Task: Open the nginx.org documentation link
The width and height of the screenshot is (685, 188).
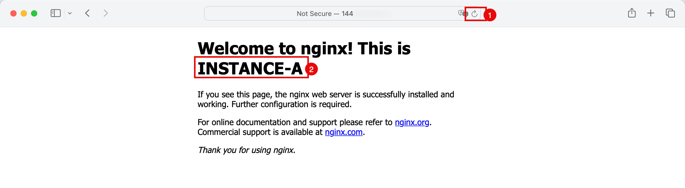Action: [412, 122]
